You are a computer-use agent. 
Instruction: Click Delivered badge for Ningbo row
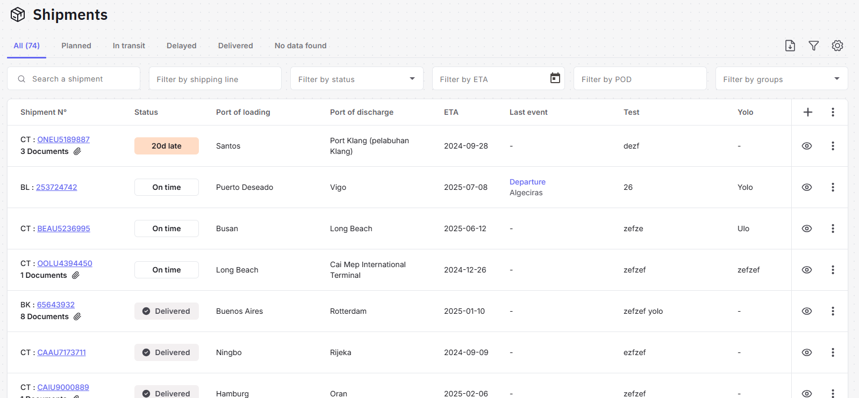167,352
